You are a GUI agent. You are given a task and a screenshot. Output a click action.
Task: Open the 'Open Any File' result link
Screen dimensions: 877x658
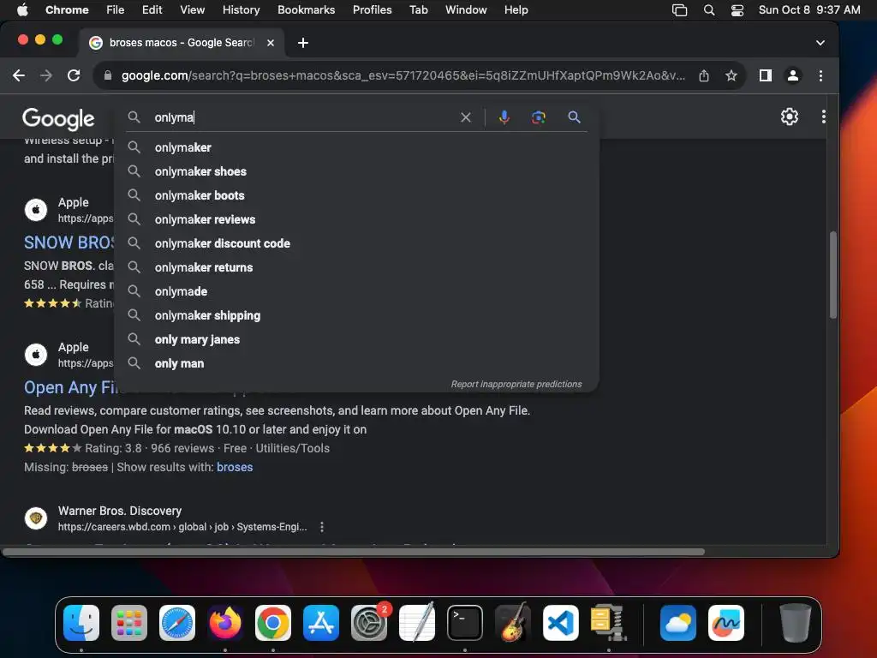pyautogui.click(x=70, y=388)
